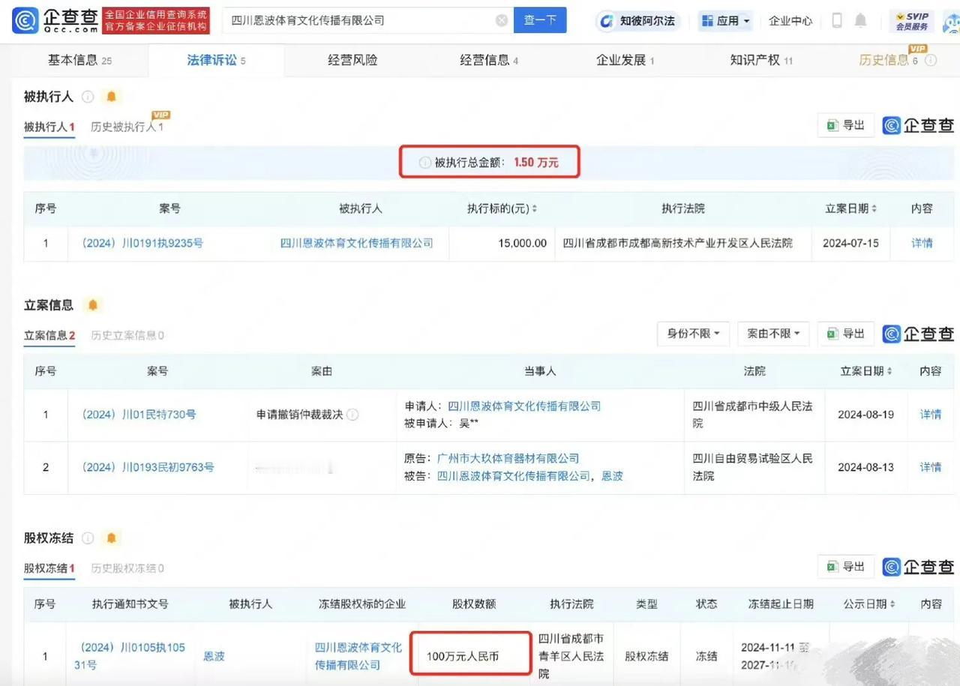Select 历史股权冻结 0 sub-tab
The width and height of the screenshot is (960, 686).
point(127,568)
